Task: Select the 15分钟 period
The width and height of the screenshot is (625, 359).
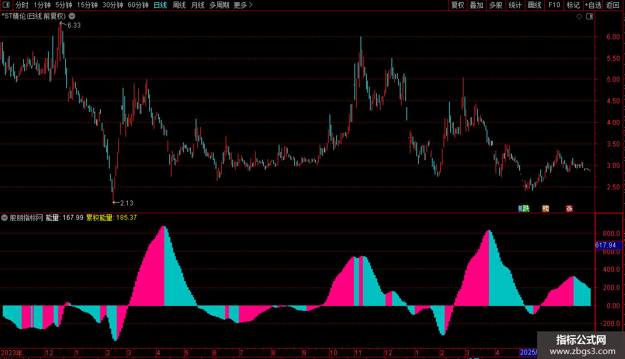Action: [87, 5]
